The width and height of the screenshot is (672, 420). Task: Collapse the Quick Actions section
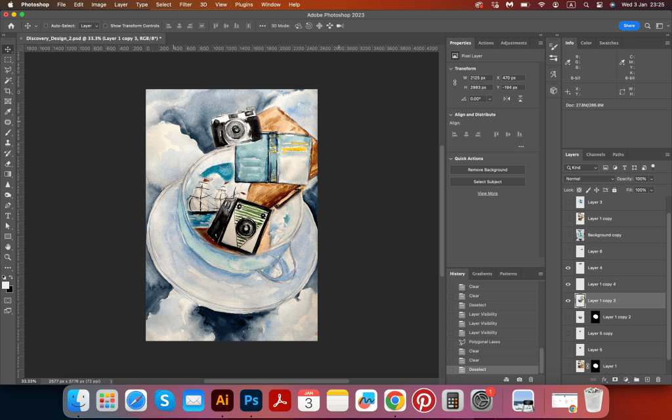tap(451, 158)
